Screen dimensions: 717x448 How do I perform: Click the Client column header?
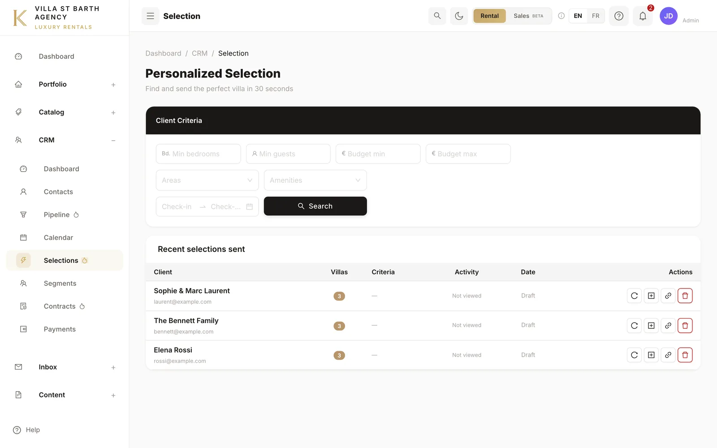(163, 272)
